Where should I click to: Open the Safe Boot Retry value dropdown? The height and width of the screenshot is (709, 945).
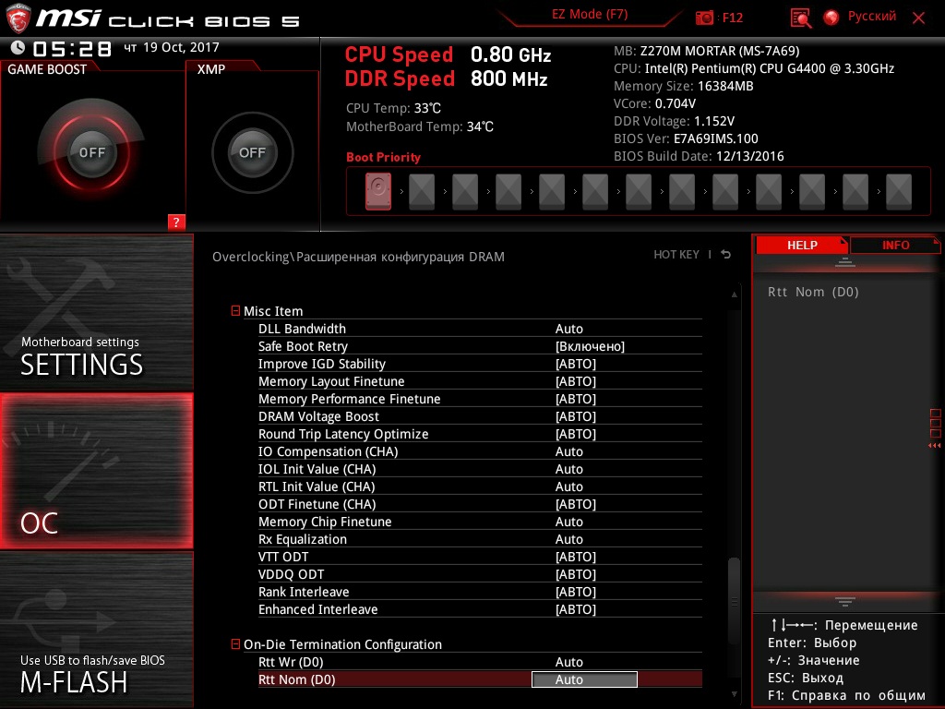click(590, 346)
